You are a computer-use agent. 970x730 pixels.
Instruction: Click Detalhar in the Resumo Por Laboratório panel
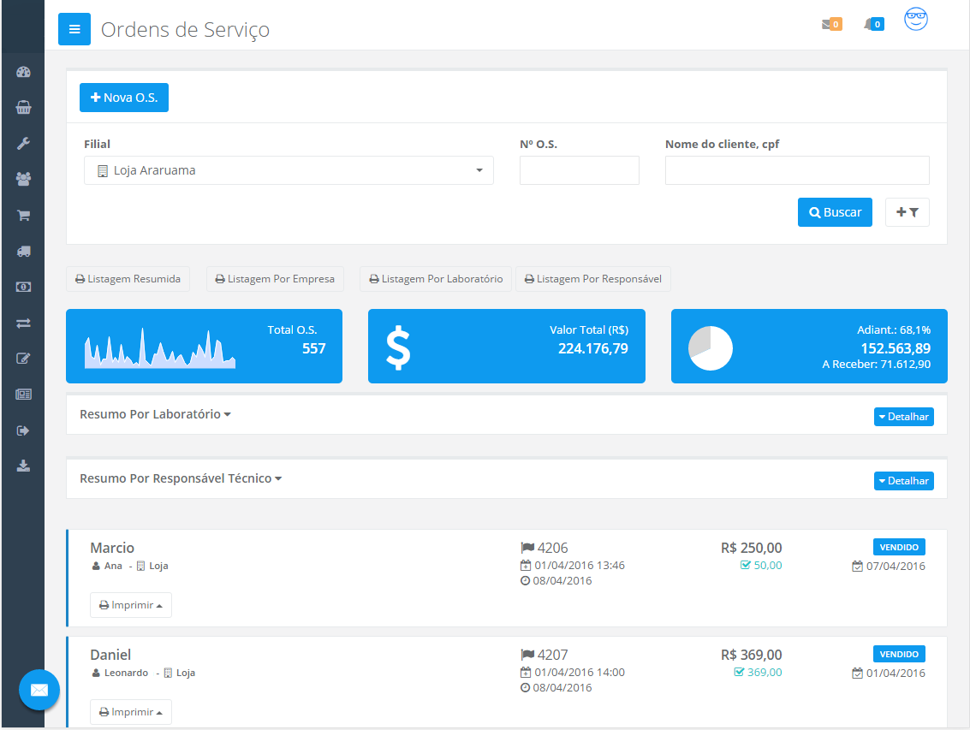pos(904,417)
